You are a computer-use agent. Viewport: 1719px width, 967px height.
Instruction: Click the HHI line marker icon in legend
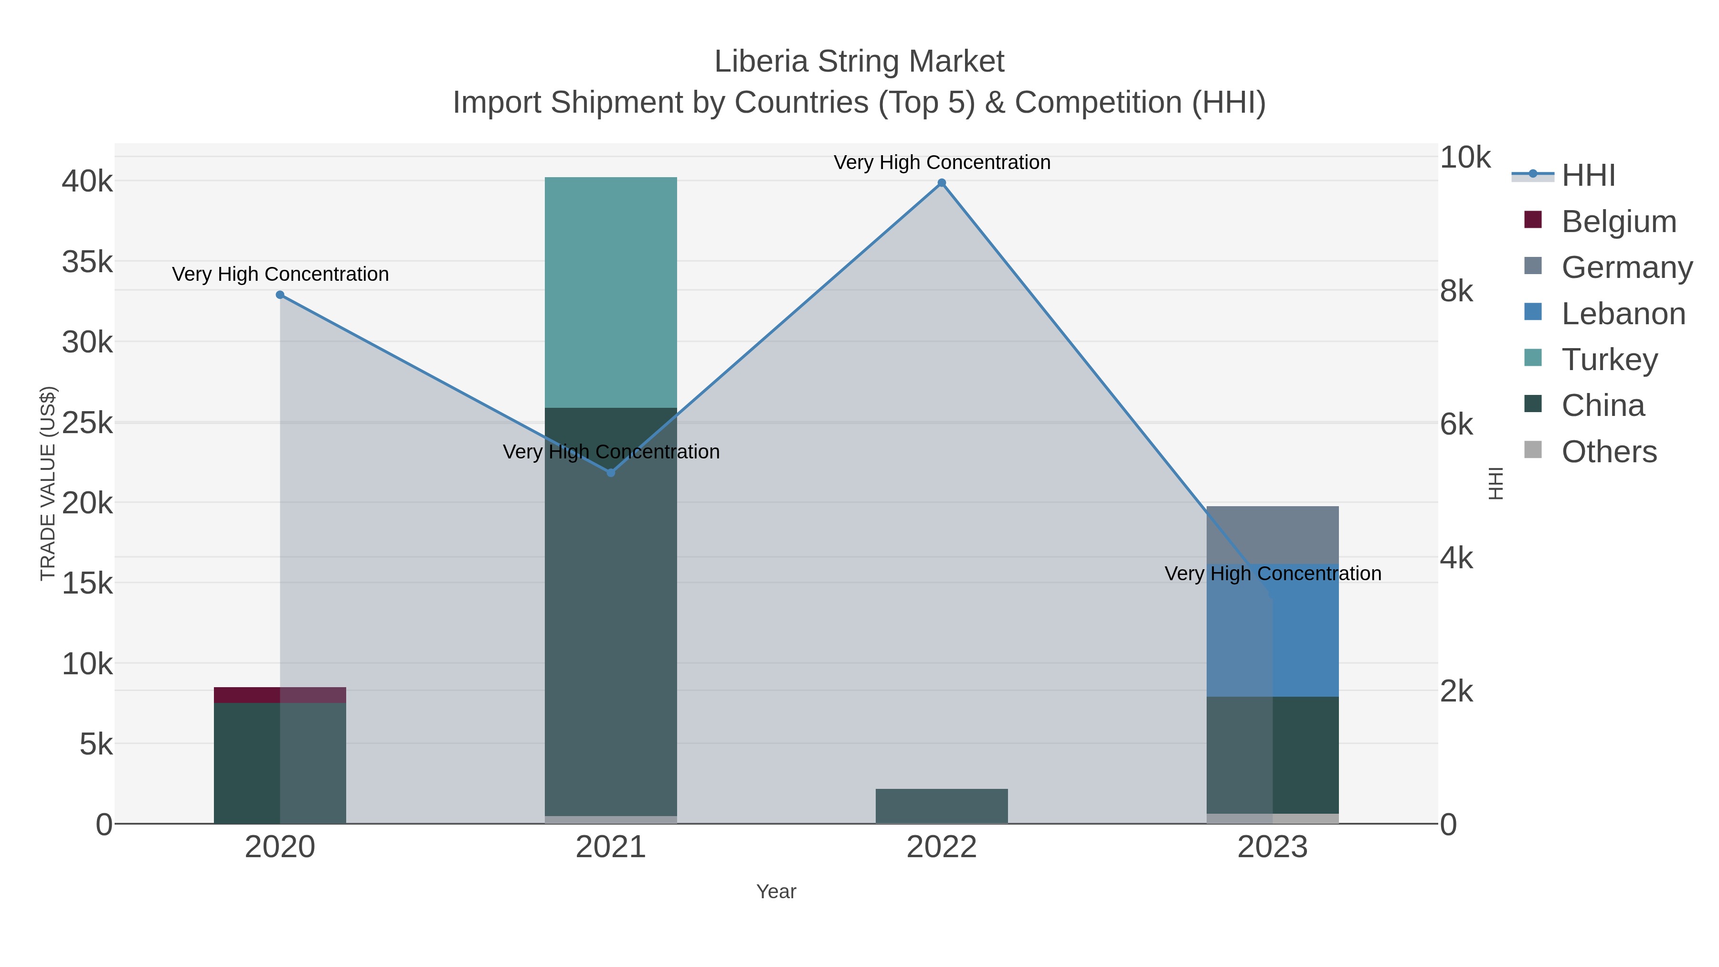[x=1533, y=174]
